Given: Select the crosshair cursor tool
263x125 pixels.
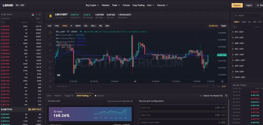Looking at the screenshot, I should (x=50, y=33).
